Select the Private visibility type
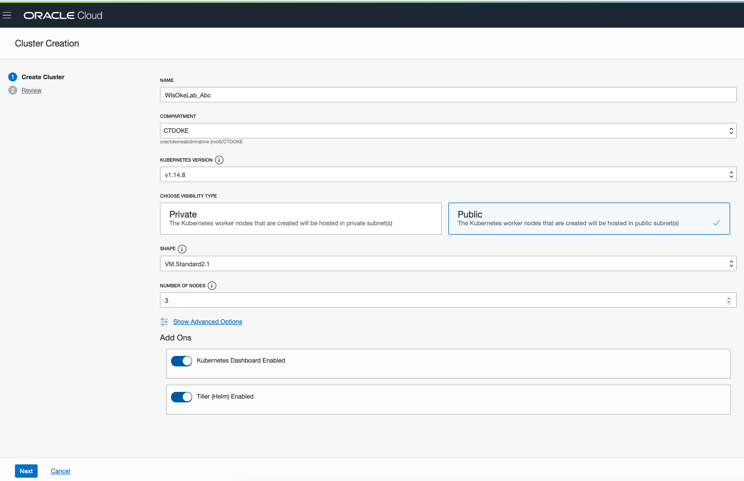This screenshot has width=744, height=481. 301,219
